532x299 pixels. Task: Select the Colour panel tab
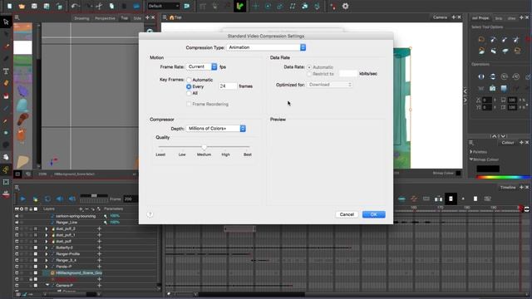[x=508, y=143]
